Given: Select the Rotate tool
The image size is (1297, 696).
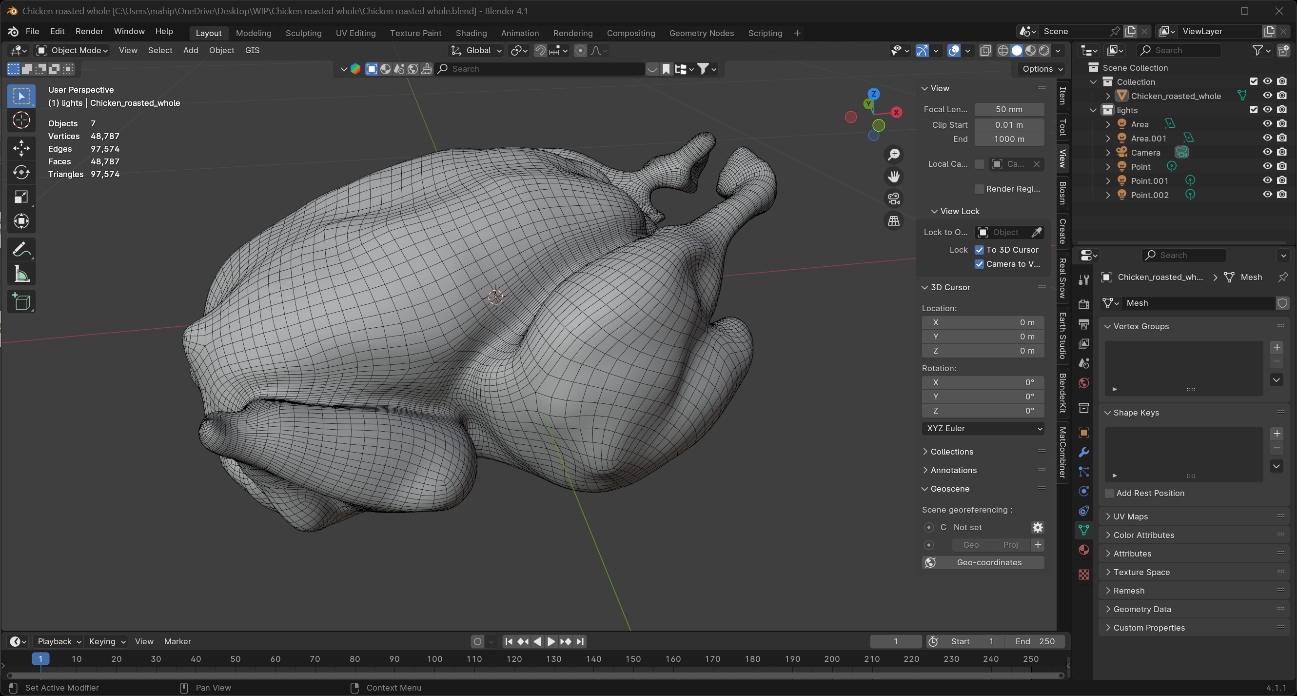Looking at the screenshot, I should [21, 172].
